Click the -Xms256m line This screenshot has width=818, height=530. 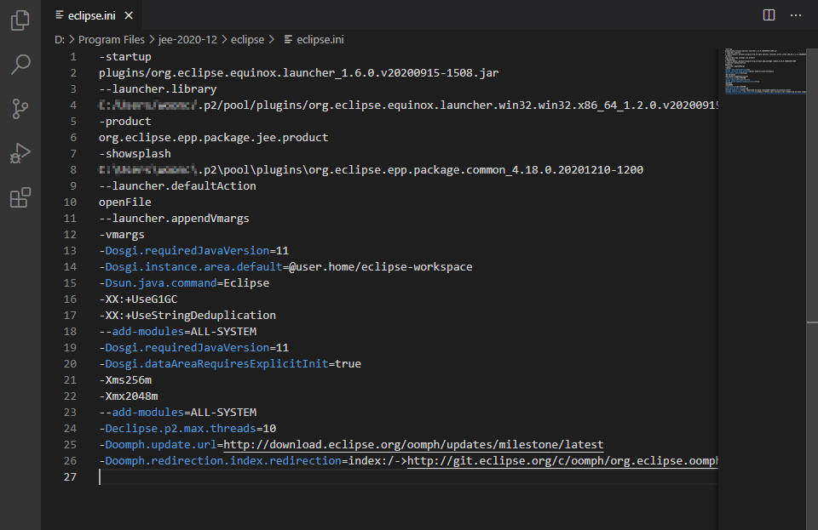pos(125,379)
